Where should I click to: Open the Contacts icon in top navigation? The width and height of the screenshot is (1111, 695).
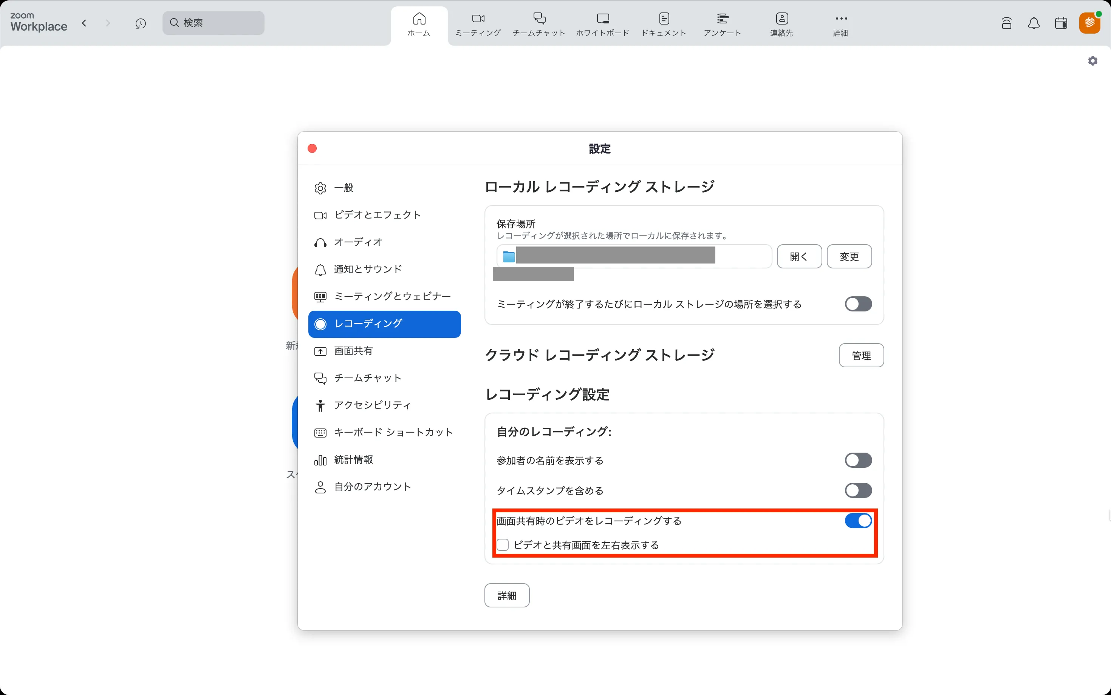coord(781,25)
